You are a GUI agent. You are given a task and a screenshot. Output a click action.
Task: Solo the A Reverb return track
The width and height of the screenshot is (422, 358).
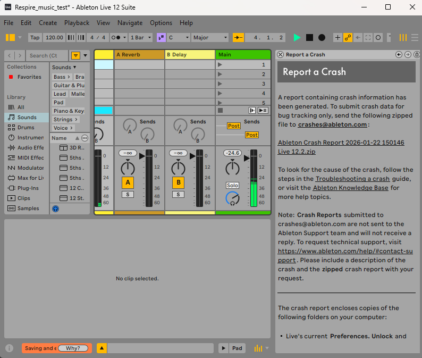(x=128, y=195)
